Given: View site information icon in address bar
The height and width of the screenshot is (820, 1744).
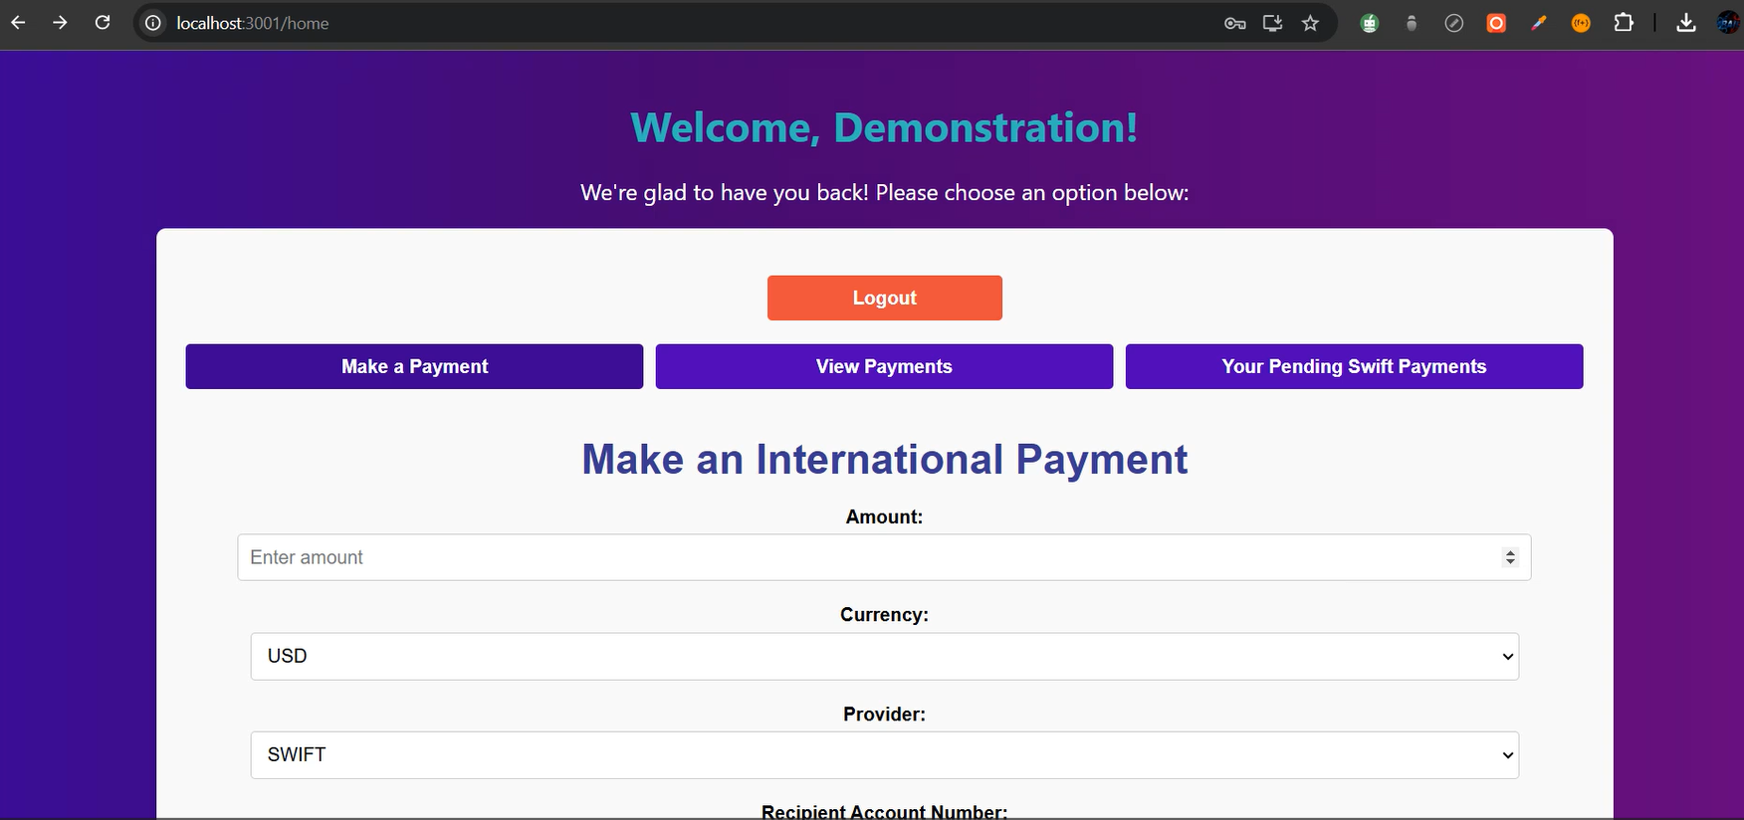Looking at the screenshot, I should (153, 23).
